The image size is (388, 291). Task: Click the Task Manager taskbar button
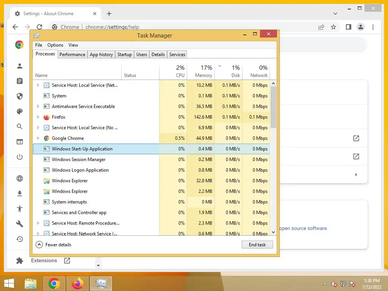point(101,283)
